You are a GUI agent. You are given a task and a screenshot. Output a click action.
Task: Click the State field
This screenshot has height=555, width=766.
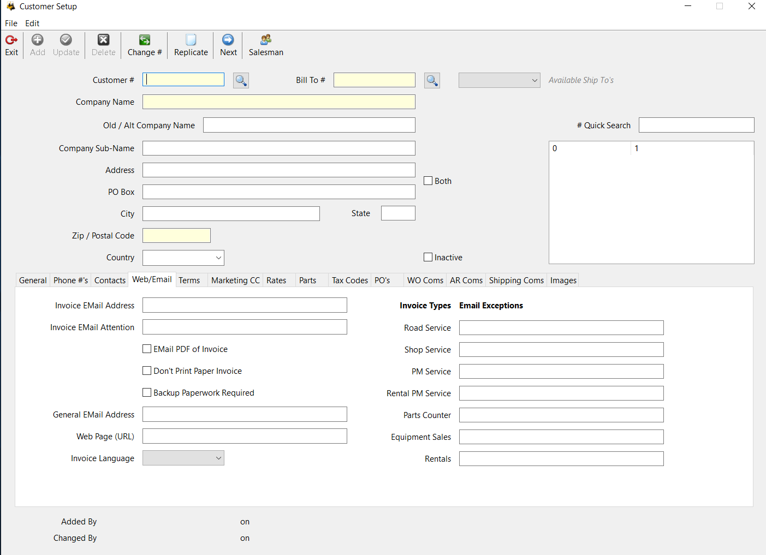[x=398, y=213]
